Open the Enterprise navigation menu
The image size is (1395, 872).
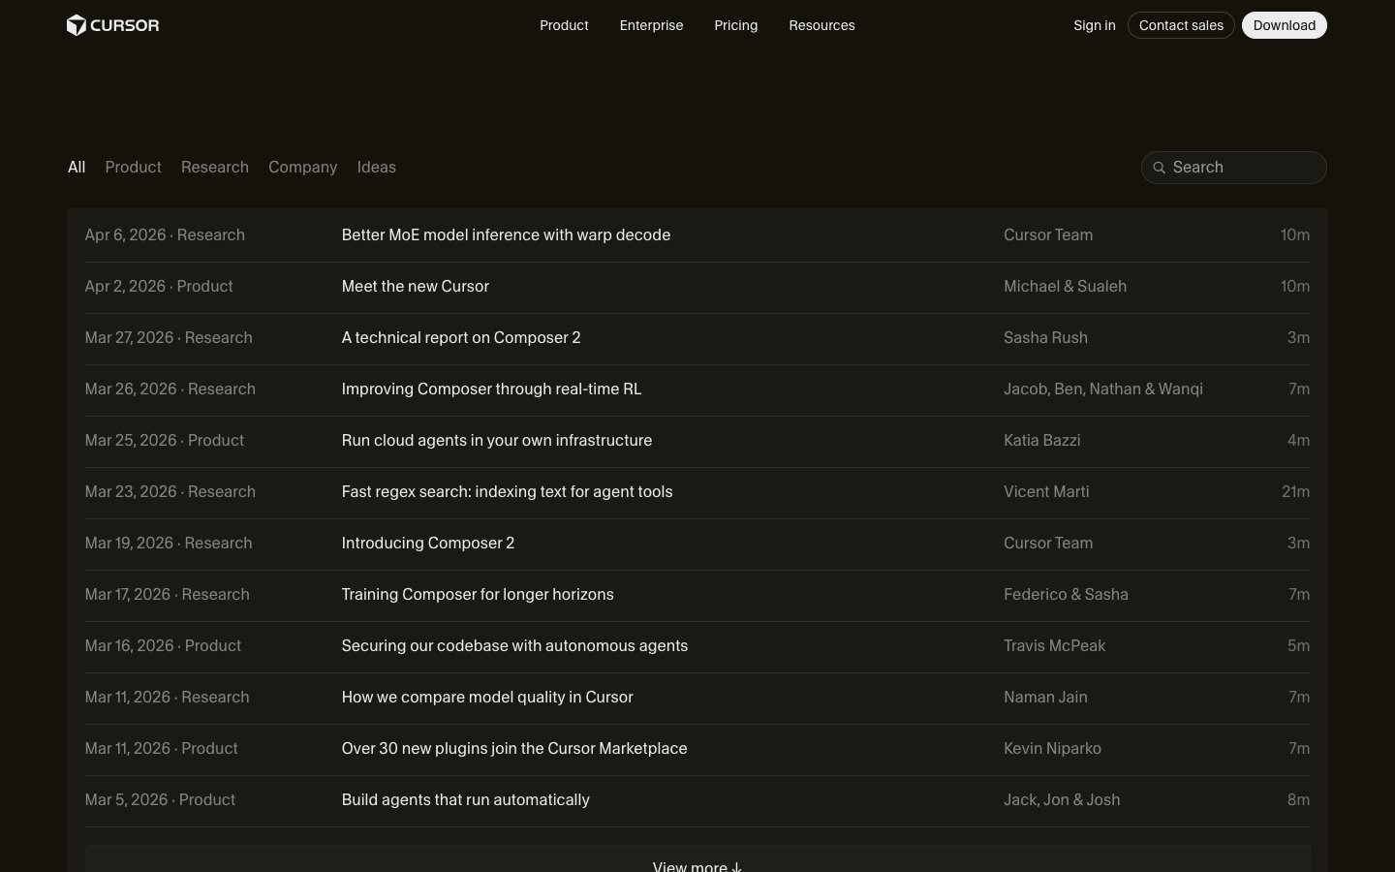(651, 25)
